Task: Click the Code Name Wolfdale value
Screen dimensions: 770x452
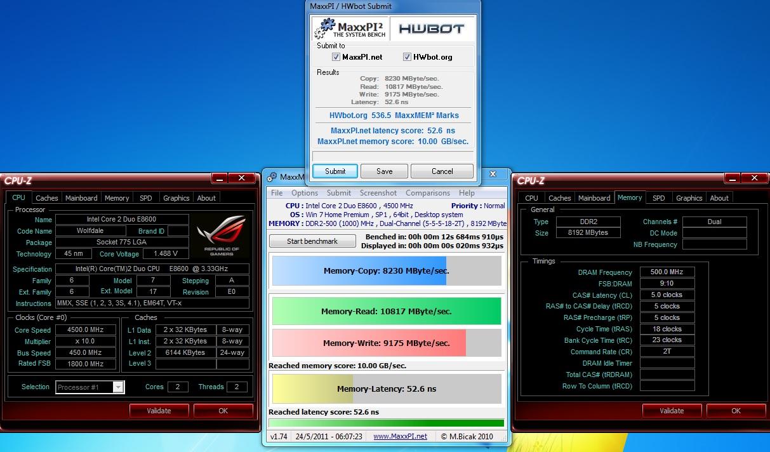Action: tap(91, 231)
